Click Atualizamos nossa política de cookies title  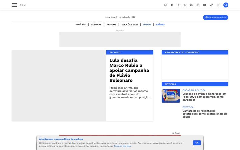tap(61, 139)
